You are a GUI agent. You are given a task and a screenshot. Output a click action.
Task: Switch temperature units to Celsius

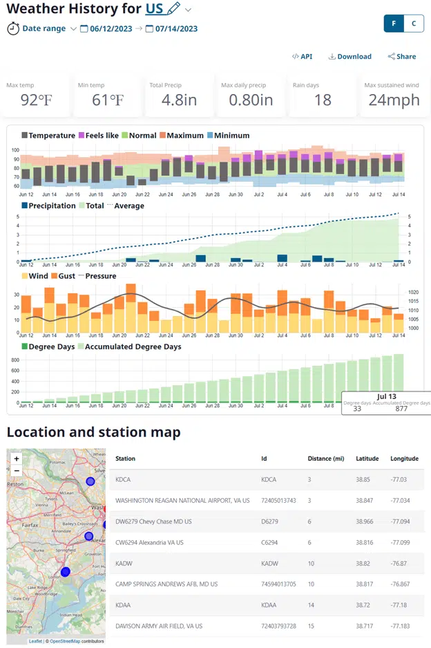tap(414, 23)
